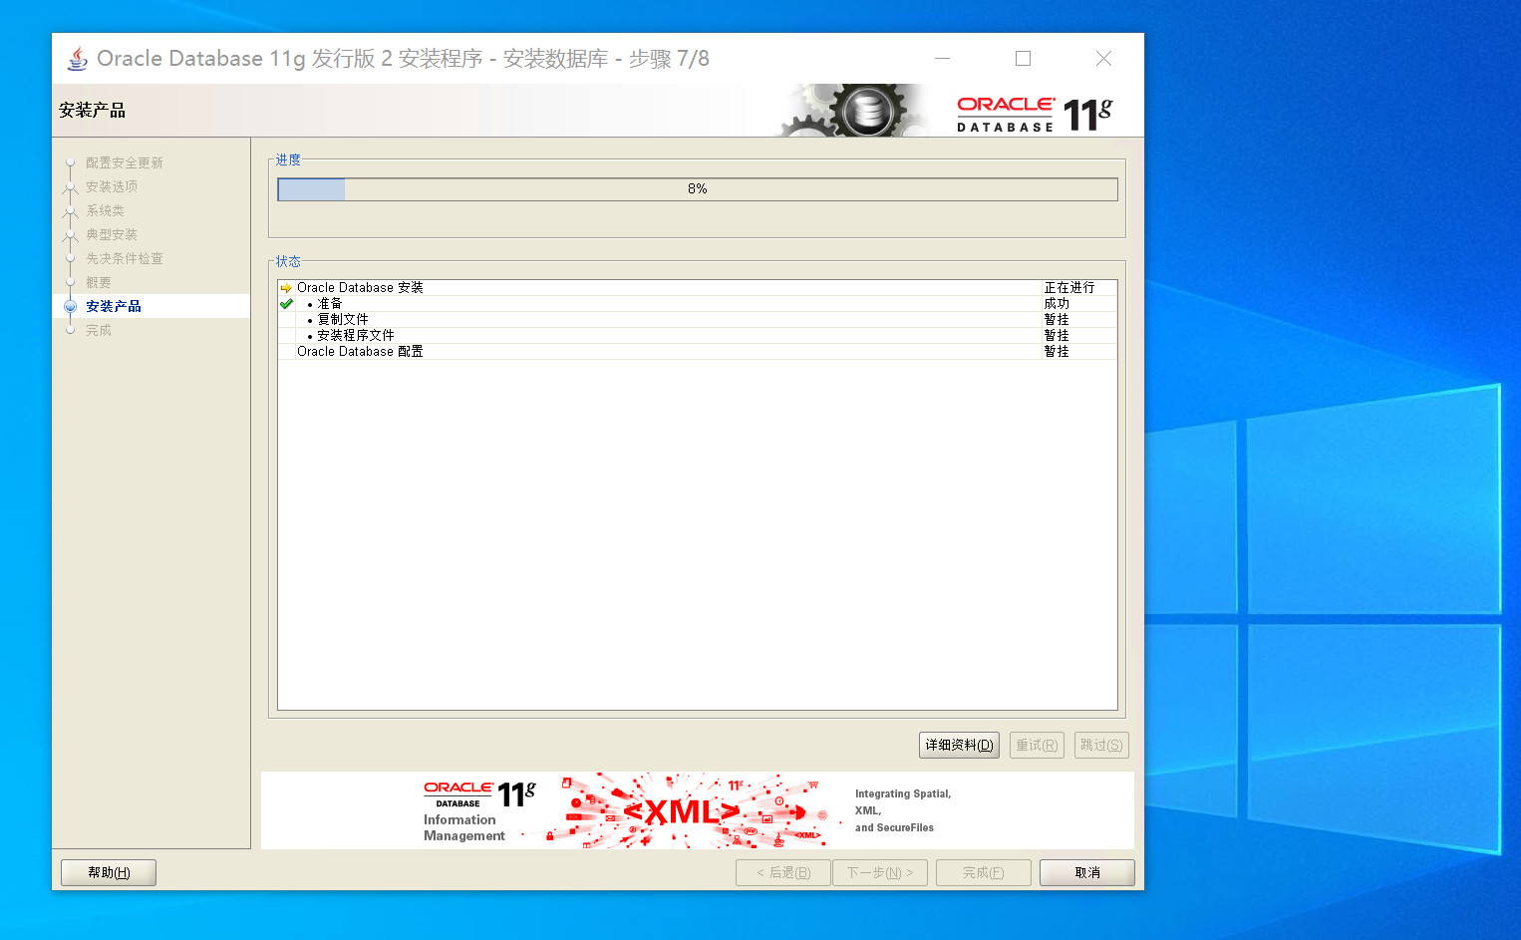Image resolution: width=1521 pixels, height=940 pixels.
Task: Select the 先决条件检查 step in the sidebar
Action: pos(124,258)
